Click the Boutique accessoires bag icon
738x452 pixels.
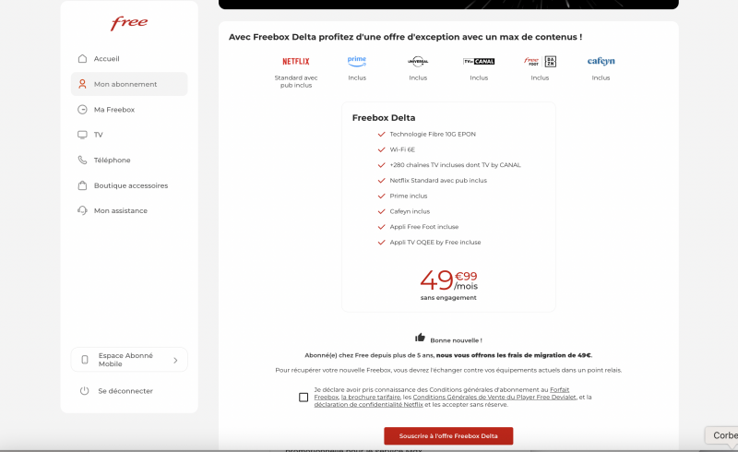(x=83, y=185)
